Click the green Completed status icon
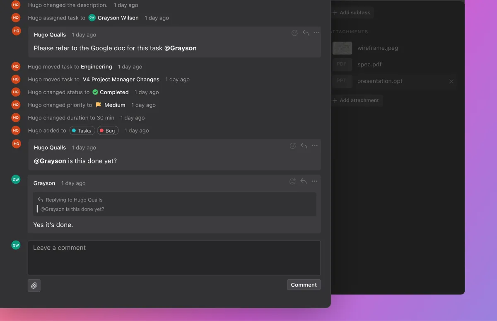This screenshot has width=497, height=321. coord(95,92)
